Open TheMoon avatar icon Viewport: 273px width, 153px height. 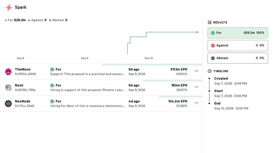pos(8,72)
